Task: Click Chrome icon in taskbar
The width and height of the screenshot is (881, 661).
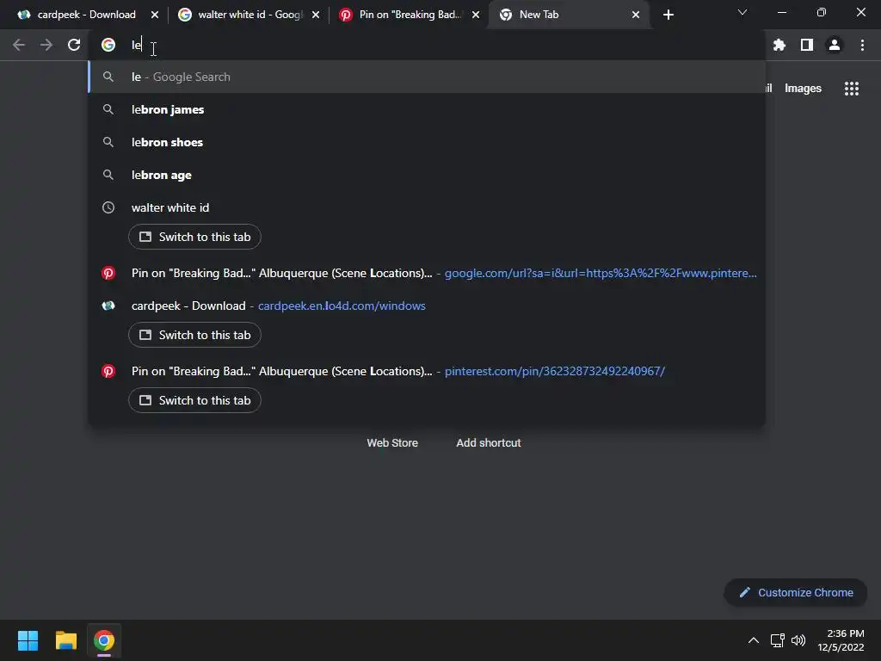Action: point(104,640)
